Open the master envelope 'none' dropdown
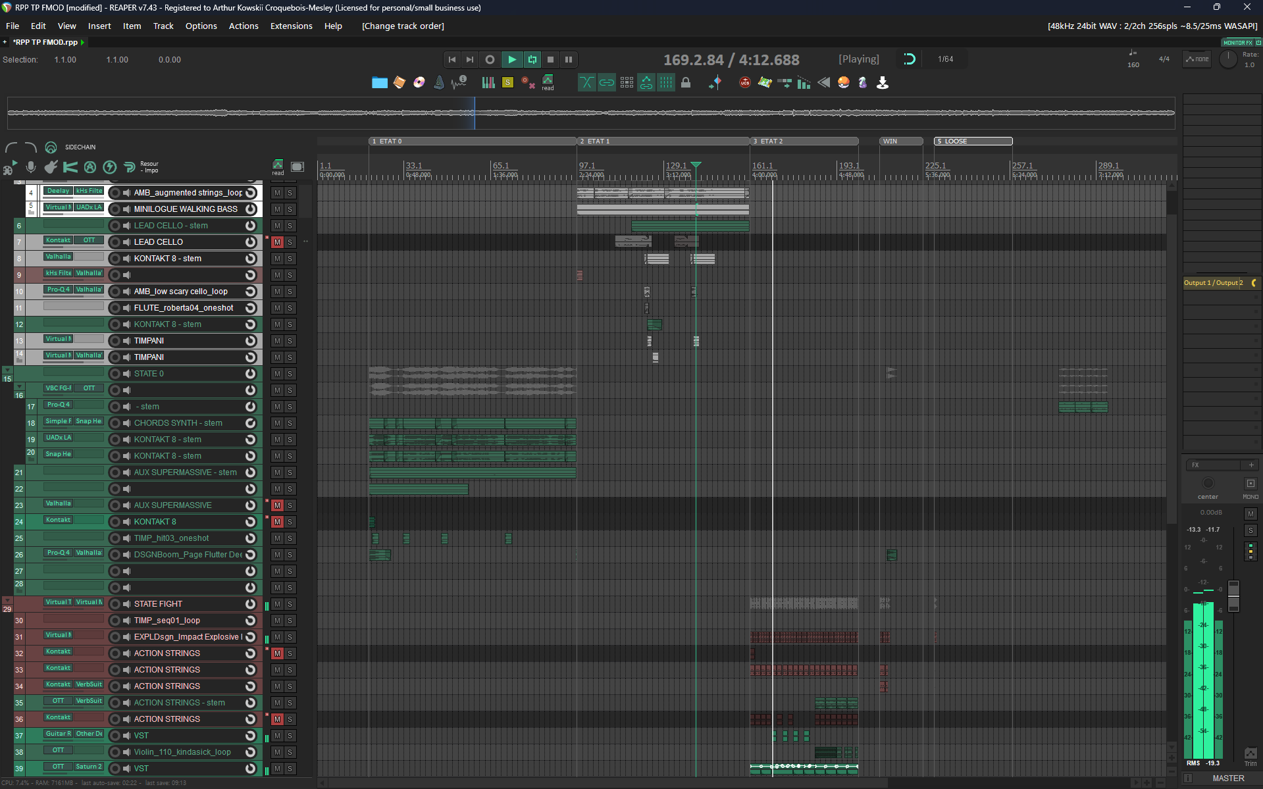 (1197, 59)
